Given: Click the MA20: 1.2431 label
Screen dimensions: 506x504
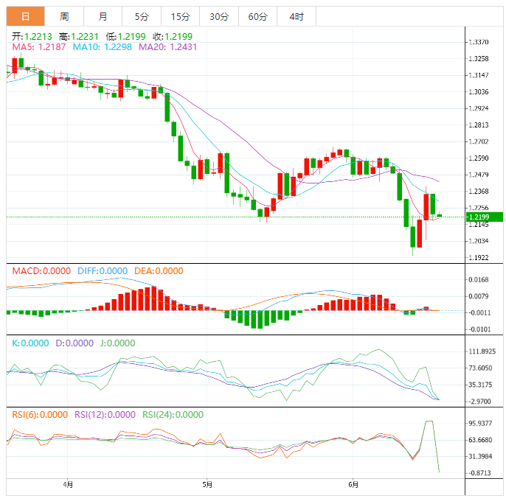Looking at the screenshot, I should (168, 47).
